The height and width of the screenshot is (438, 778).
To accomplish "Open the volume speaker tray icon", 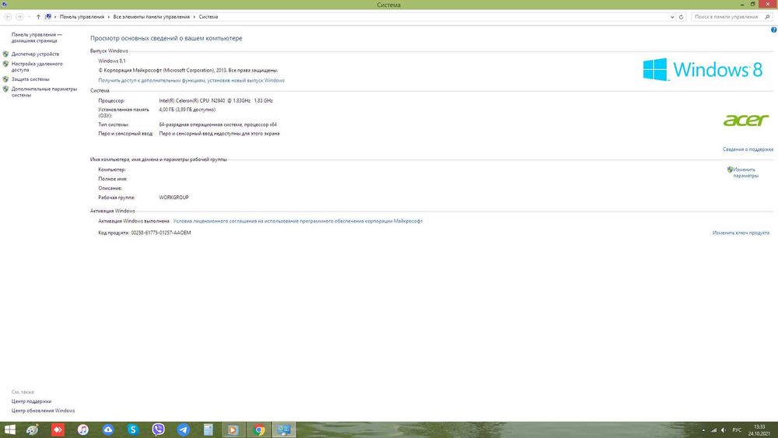I will coord(724,430).
